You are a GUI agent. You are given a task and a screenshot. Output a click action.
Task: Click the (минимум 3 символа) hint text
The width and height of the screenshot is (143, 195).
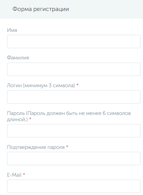click(49, 86)
